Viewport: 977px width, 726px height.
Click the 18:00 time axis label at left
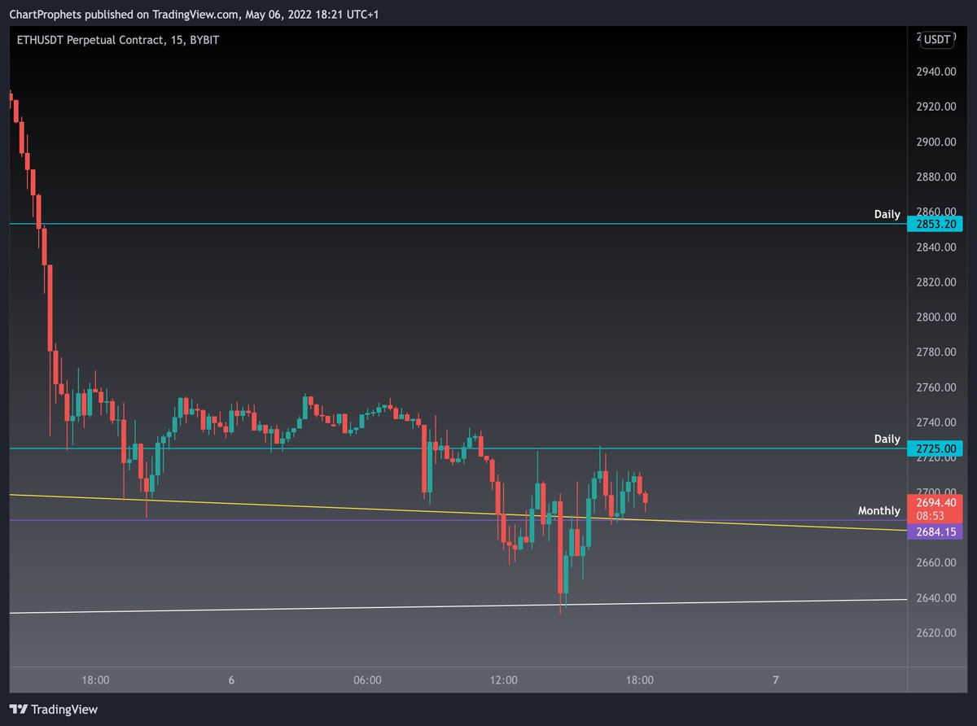click(x=96, y=680)
